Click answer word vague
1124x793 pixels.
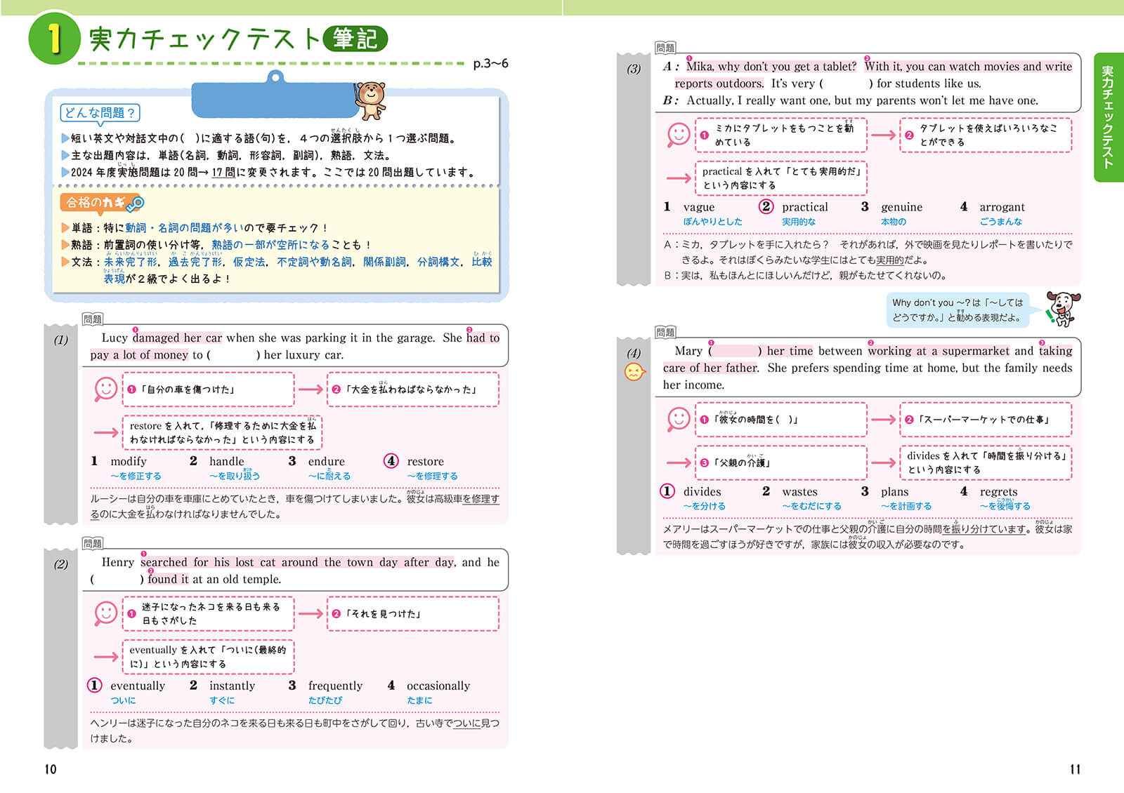(699, 207)
